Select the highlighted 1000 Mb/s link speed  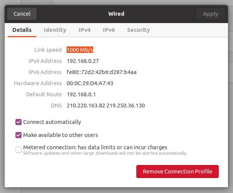80,50
